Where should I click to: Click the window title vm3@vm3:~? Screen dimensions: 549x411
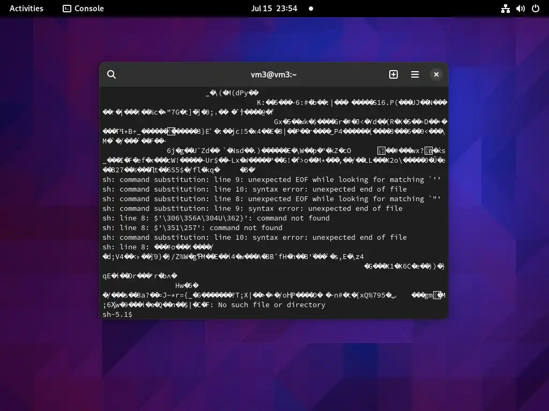coord(274,74)
